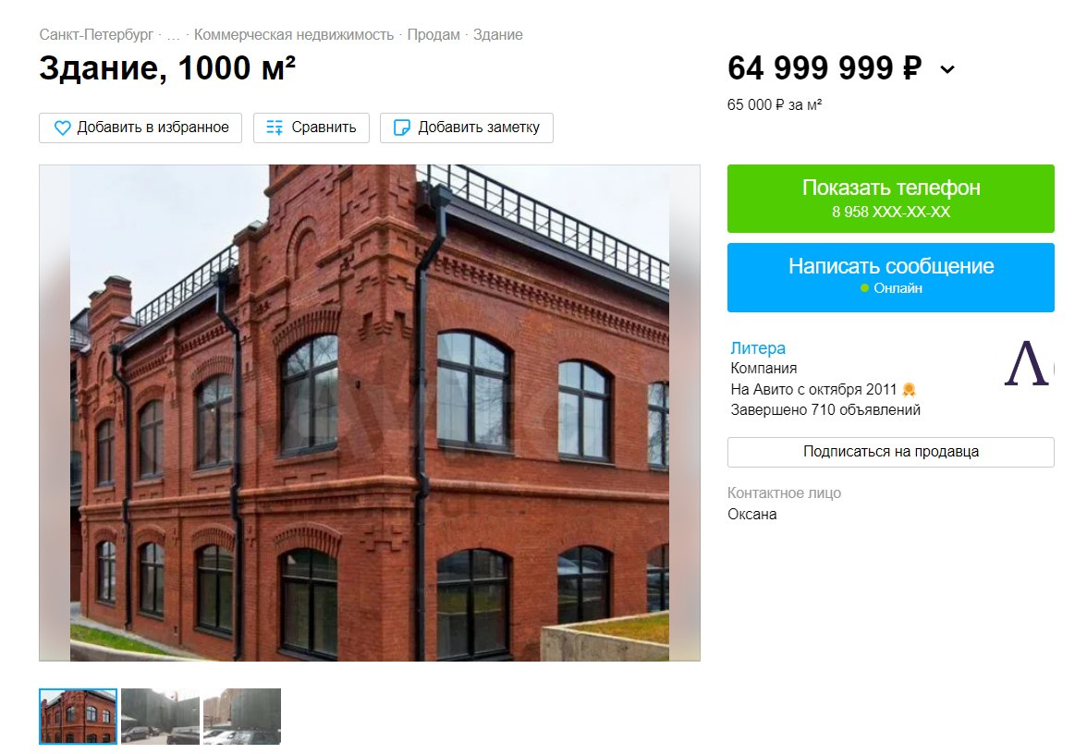Select the third photo thumbnail
The image size is (1087, 754).
pos(242,717)
